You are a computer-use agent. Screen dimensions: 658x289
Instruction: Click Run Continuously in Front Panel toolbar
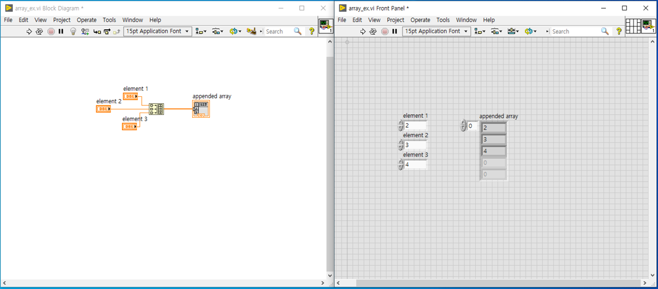pyautogui.click(x=373, y=31)
